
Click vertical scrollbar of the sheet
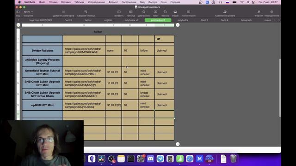pos(280,88)
